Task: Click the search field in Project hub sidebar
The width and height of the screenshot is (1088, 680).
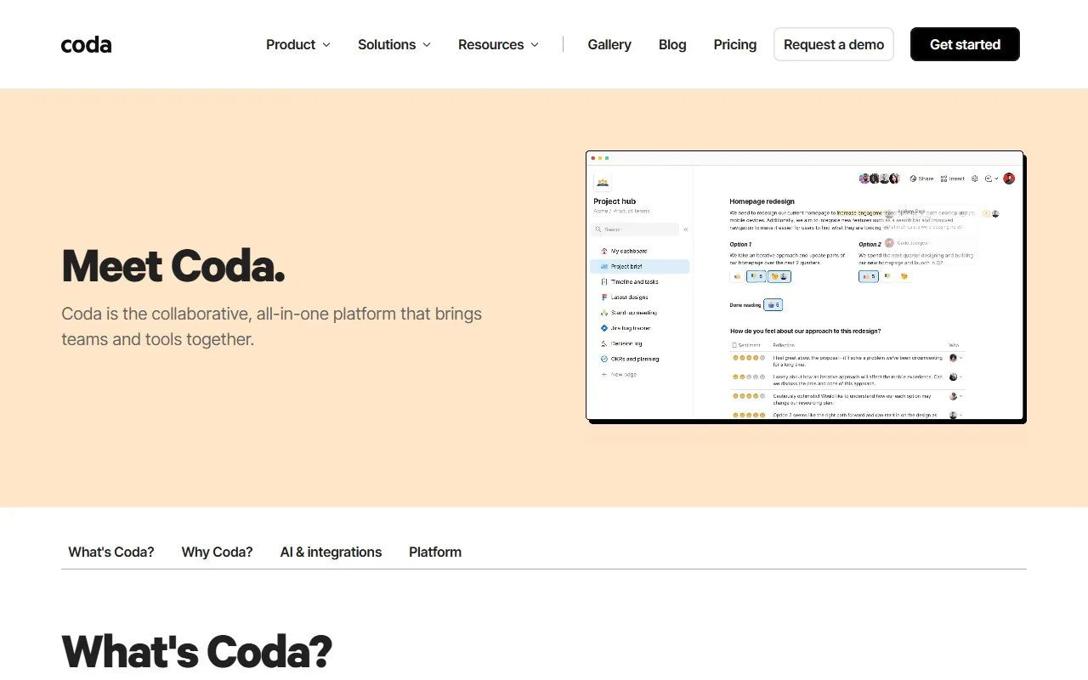Action: coord(637,229)
